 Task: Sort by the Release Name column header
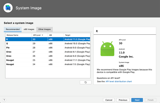(18, 35)
